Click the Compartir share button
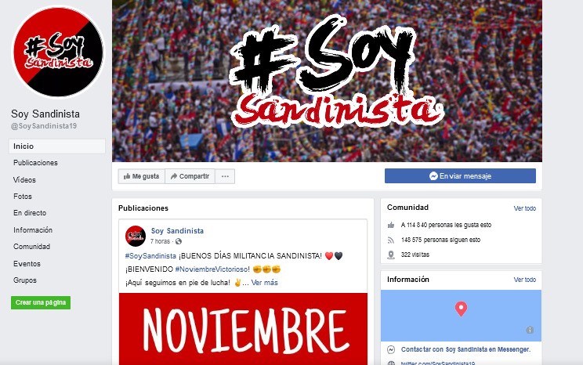Screen dimensions: 583x365 click(x=190, y=176)
